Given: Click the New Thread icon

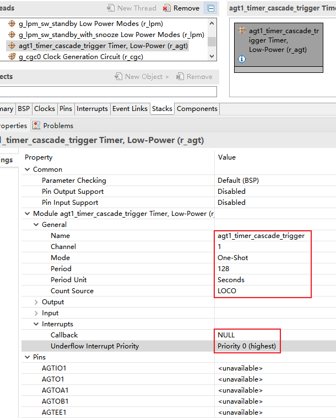Looking at the screenshot, I should [x=111, y=8].
